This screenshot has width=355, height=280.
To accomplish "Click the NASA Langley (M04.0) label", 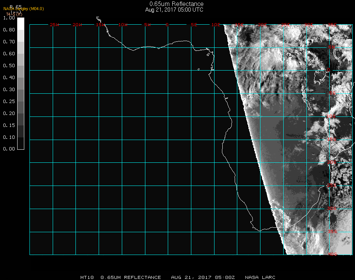I will coord(24,9).
